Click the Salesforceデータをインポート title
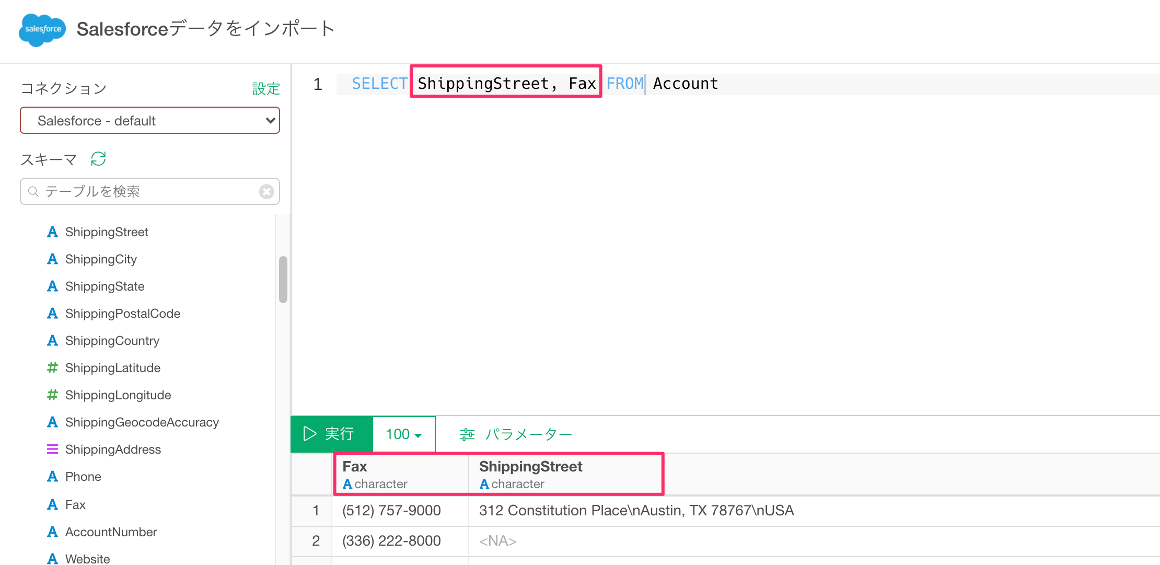 206,29
